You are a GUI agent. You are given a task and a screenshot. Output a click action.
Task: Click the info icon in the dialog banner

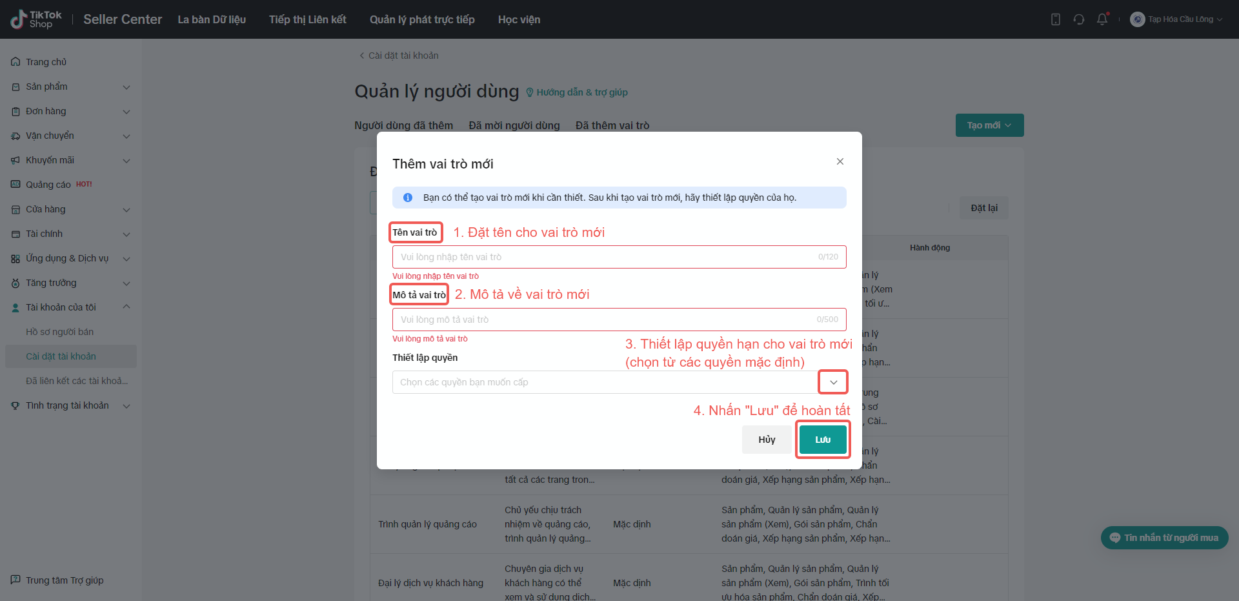[x=408, y=198]
